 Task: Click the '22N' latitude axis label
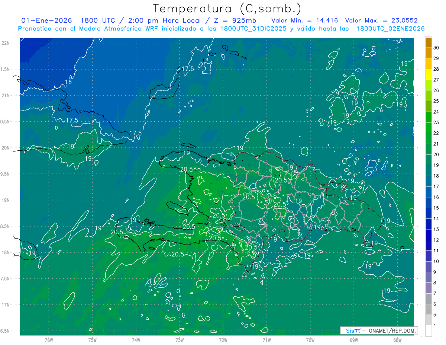6,43
